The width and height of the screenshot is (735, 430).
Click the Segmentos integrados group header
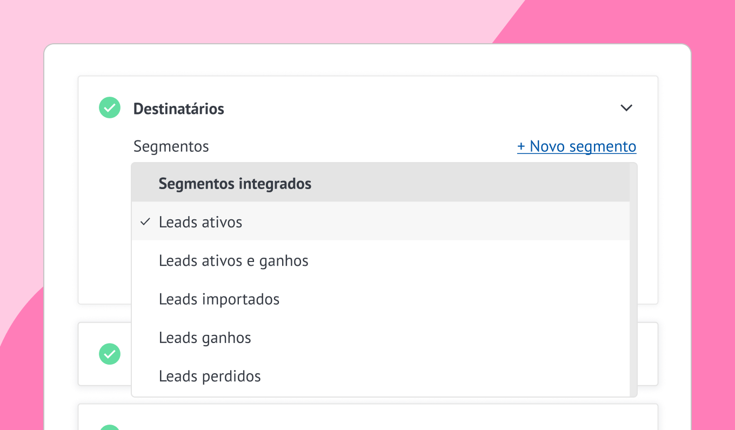point(235,184)
